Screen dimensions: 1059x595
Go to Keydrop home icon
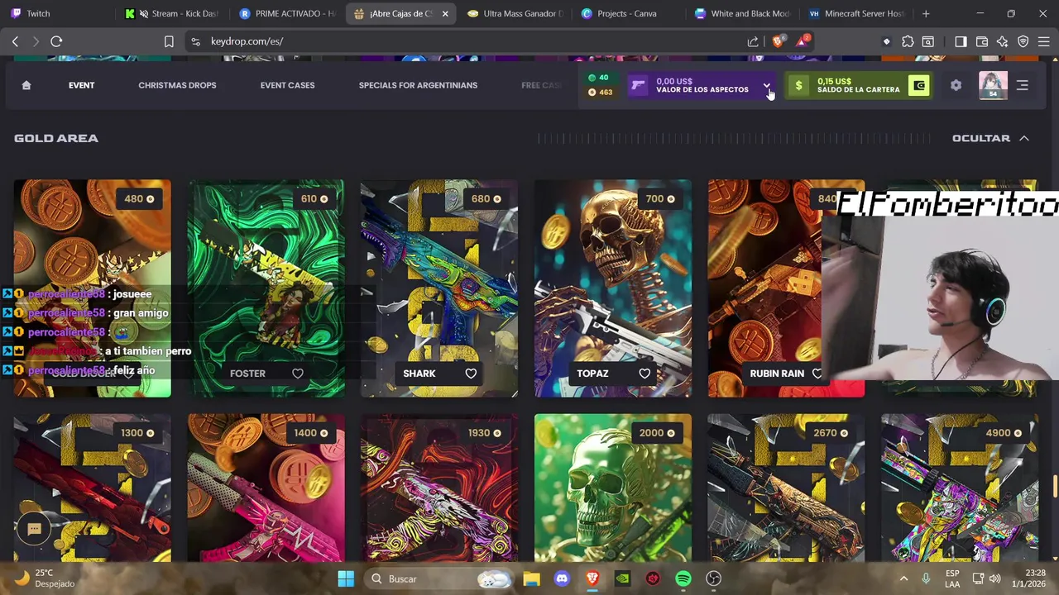point(26,85)
